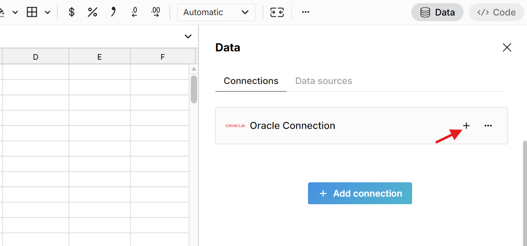The width and height of the screenshot is (527, 246).
Task: Expand the fill color dropdown arrow
Action: pos(15,12)
